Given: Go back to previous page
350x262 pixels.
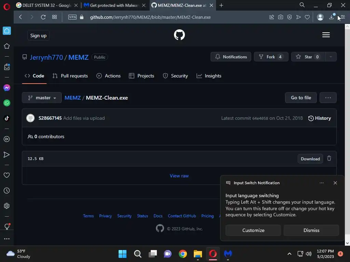Looking at the screenshot, I should (20, 17).
